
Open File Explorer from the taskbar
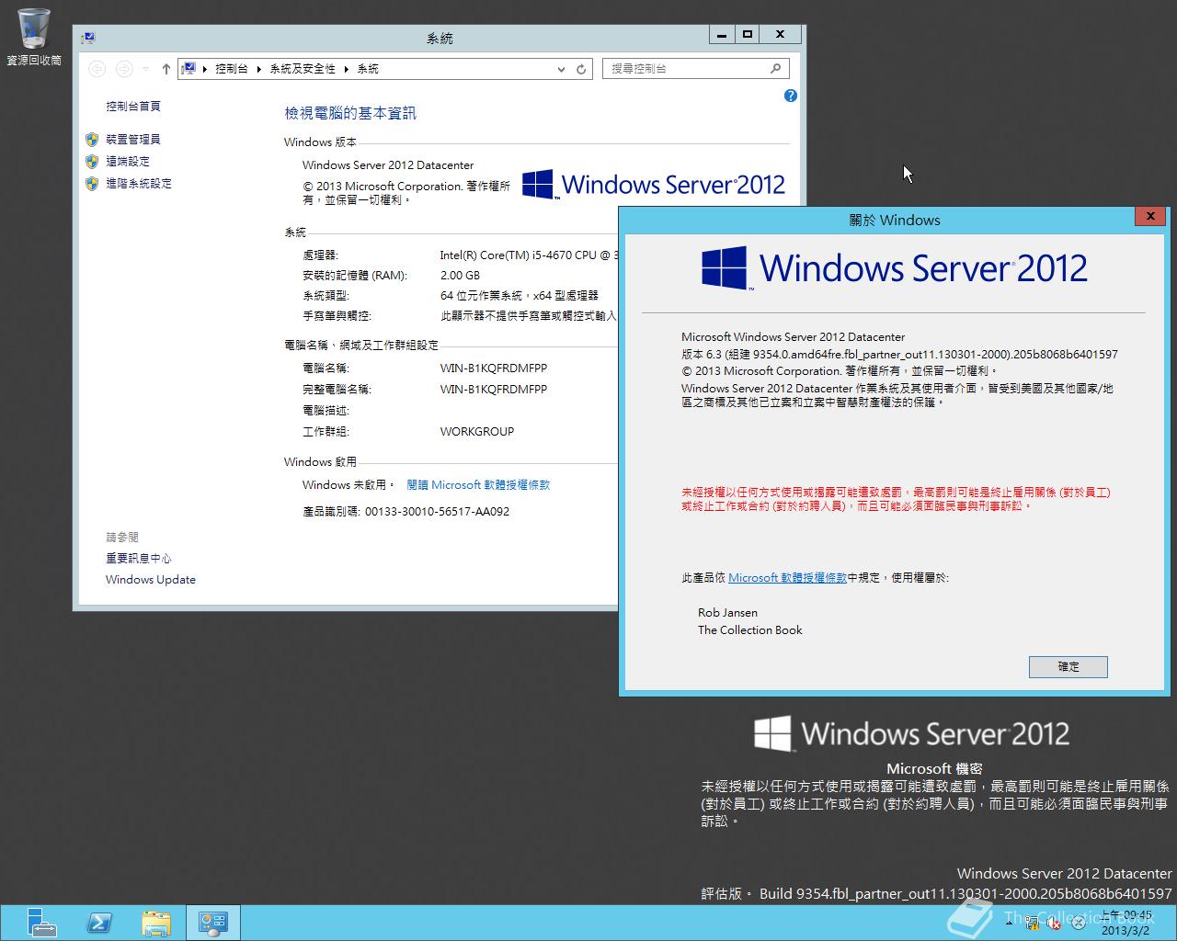coord(156,923)
